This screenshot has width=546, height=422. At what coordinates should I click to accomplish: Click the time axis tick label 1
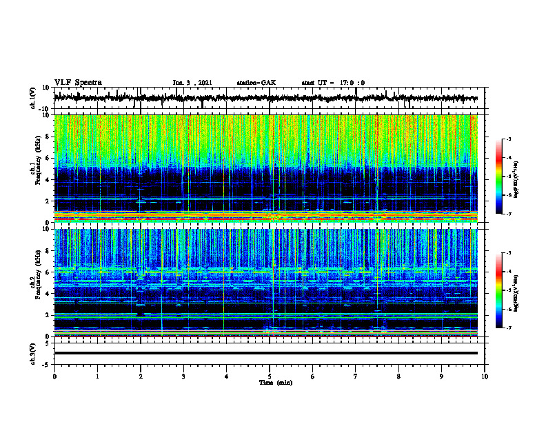click(x=97, y=376)
